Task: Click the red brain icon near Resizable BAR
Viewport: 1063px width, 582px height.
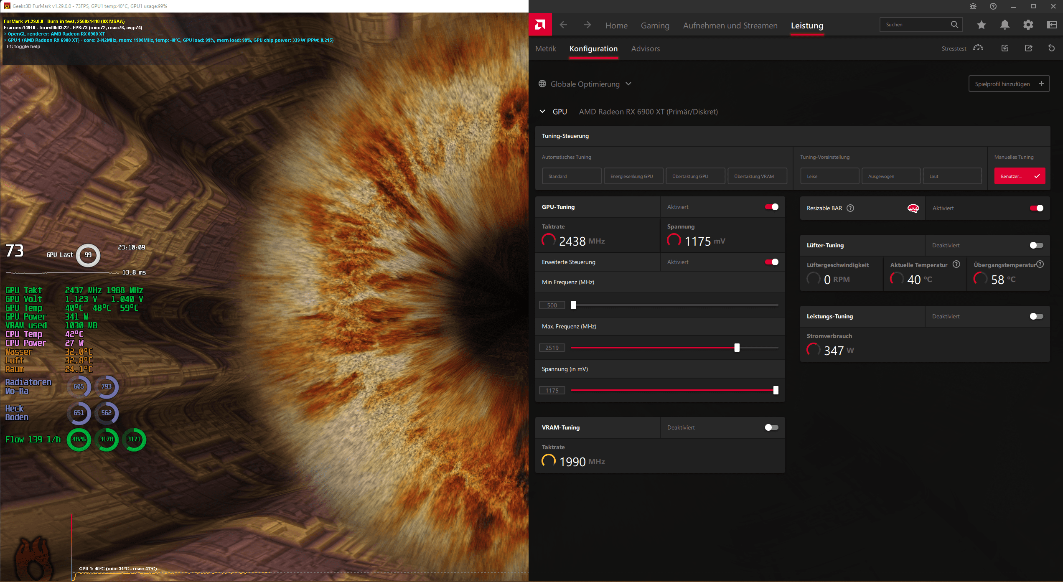Action: pos(913,208)
